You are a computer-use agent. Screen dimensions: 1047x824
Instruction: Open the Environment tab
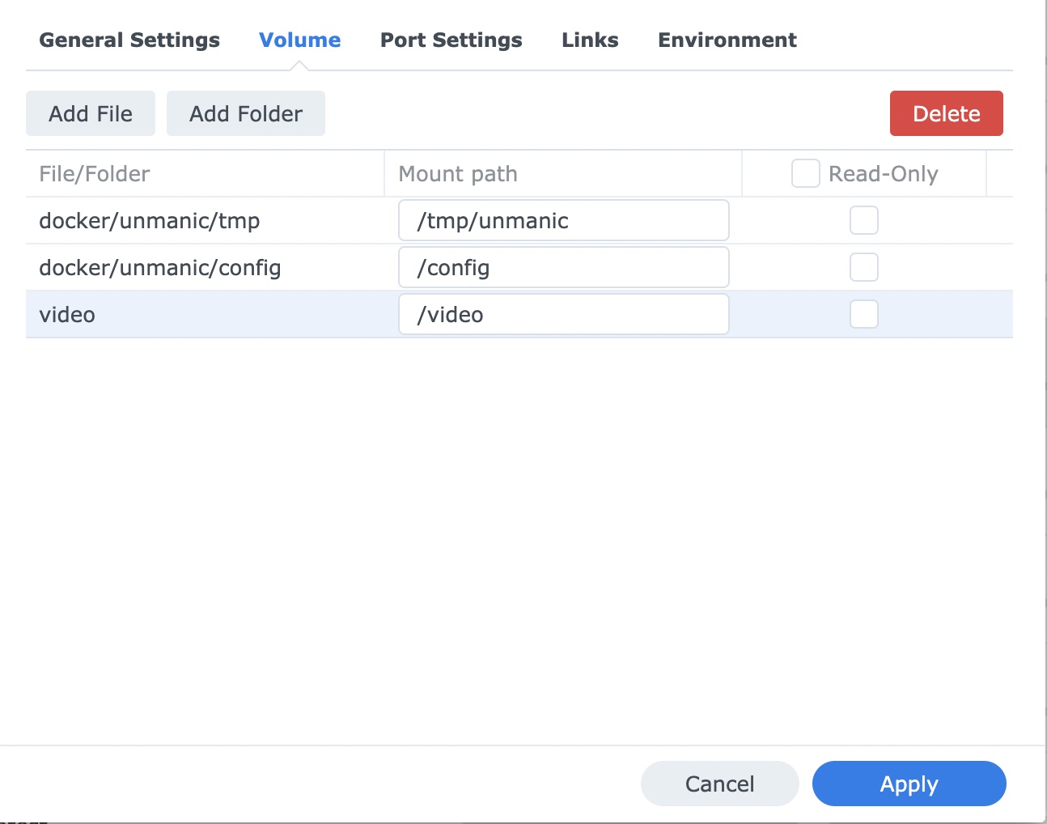coord(727,40)
